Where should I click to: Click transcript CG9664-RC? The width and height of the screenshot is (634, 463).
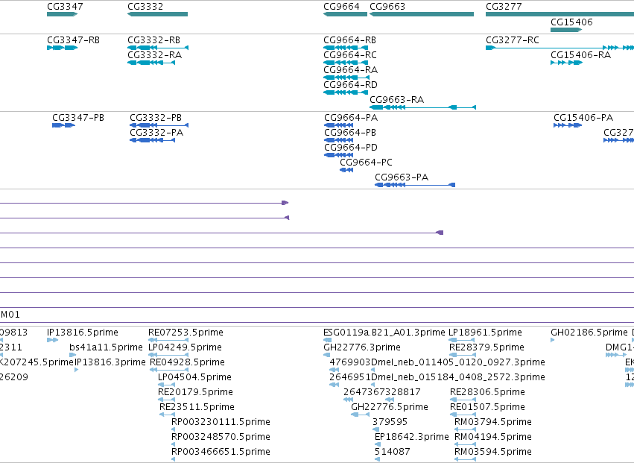(345, 63)
